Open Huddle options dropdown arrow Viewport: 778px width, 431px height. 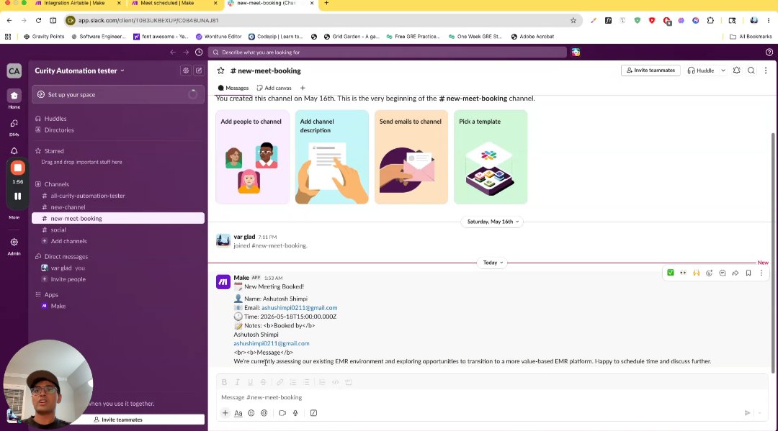[723, 71]
